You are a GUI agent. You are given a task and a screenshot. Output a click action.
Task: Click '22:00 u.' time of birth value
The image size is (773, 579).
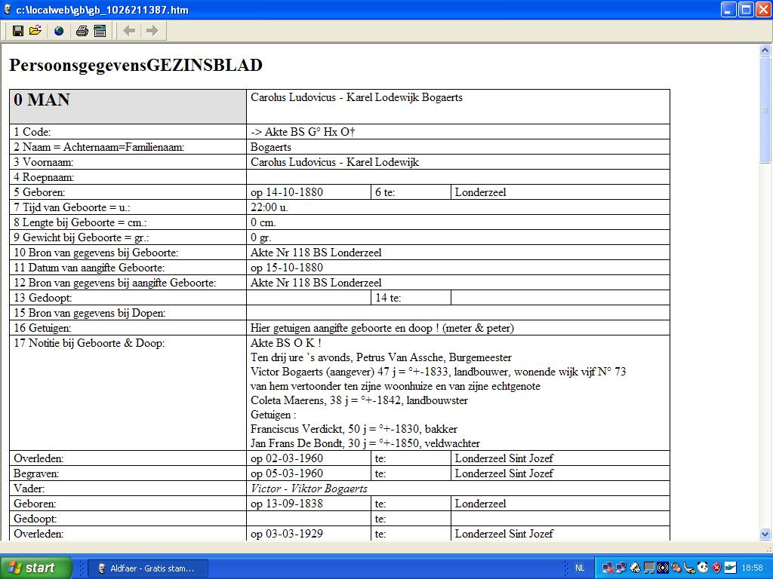[x=269, y=207]
